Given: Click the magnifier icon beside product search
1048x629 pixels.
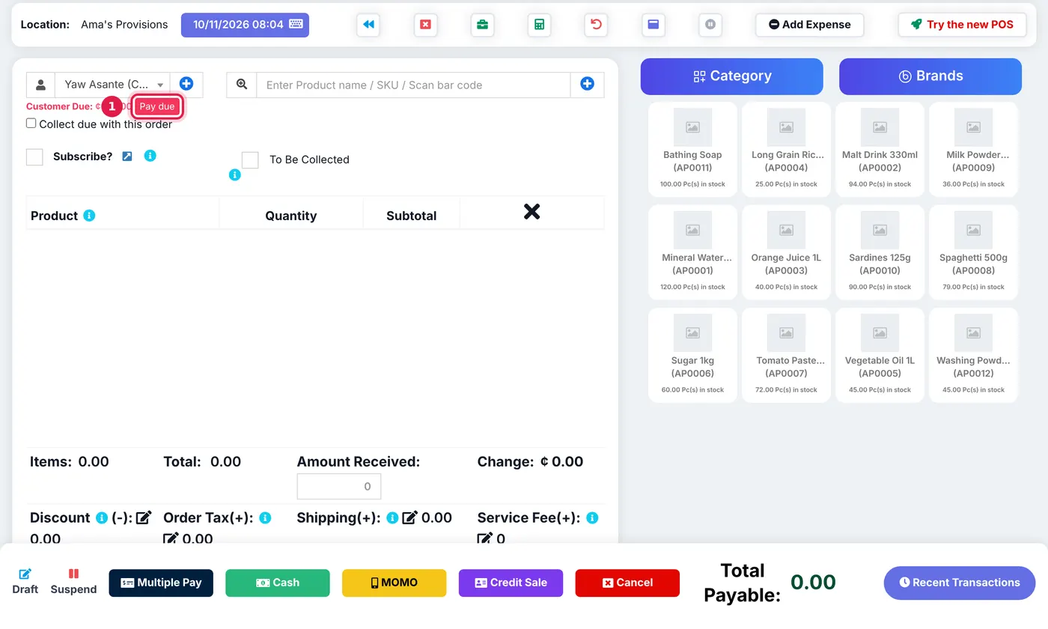Looking at the screenshot, I should pos(242,85).
